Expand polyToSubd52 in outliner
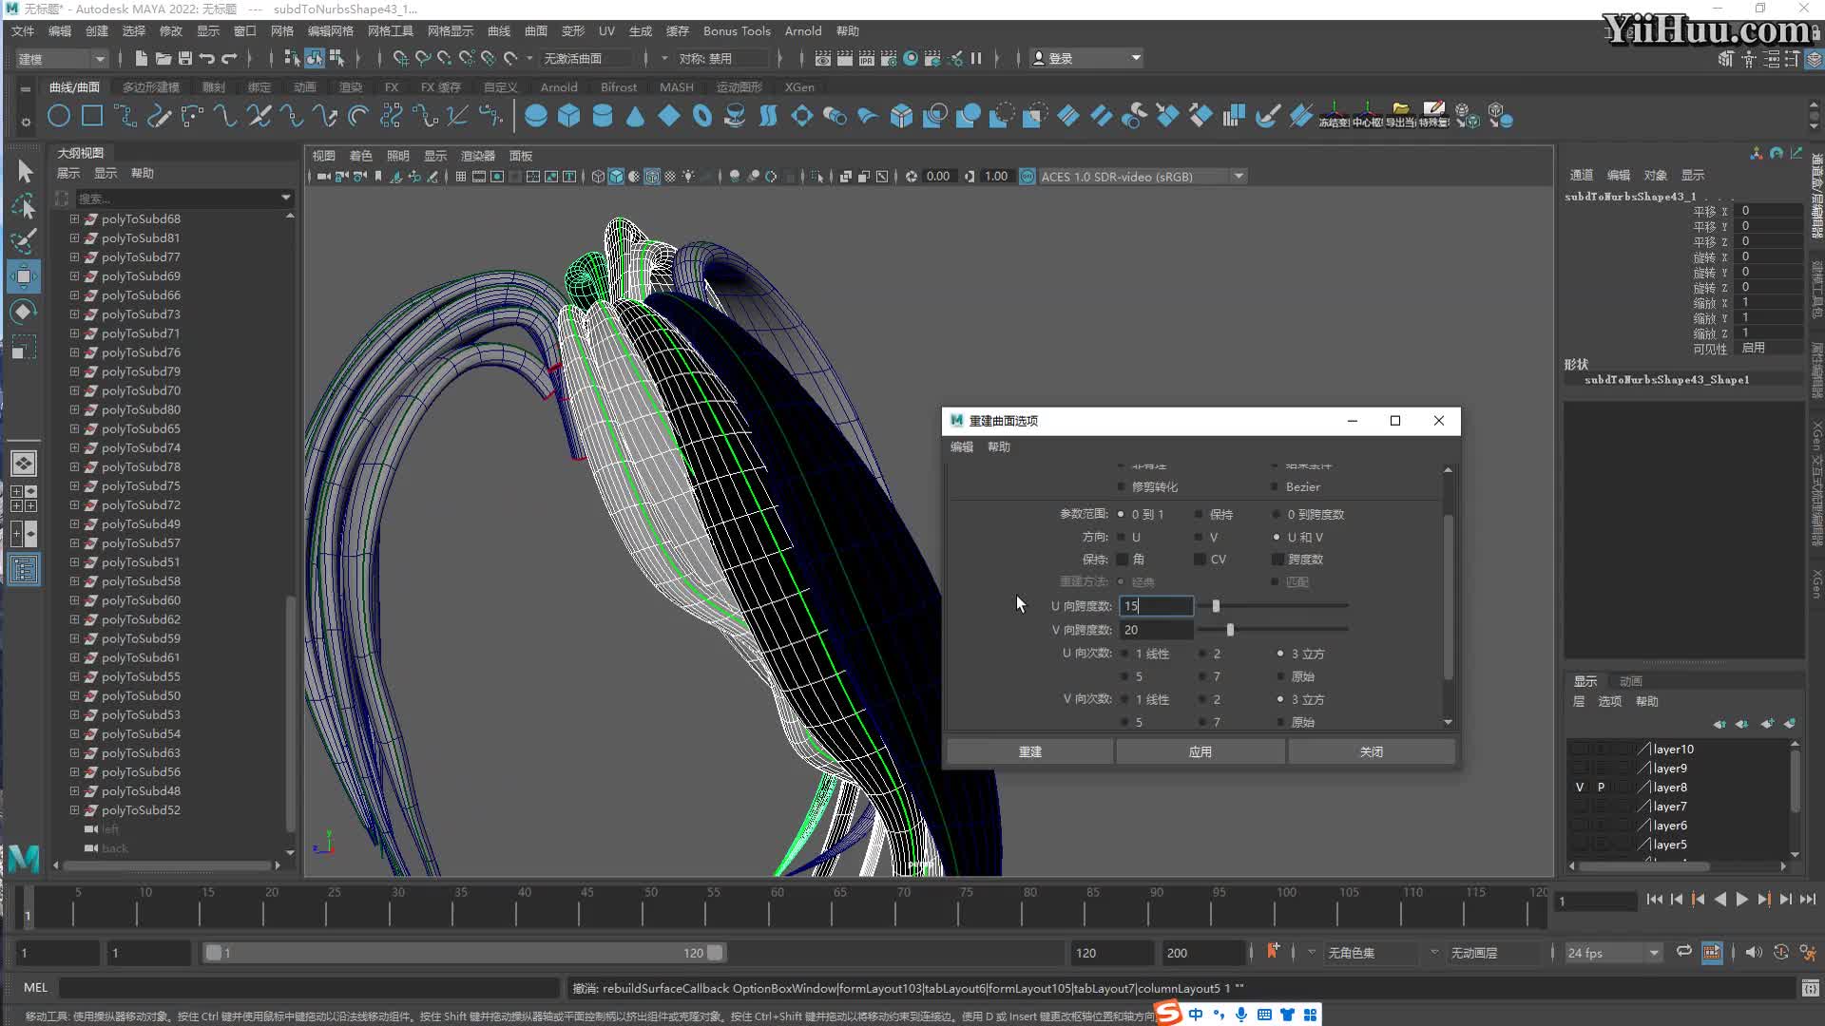This screenshot has width=1825, height=1026. (74, 809)
